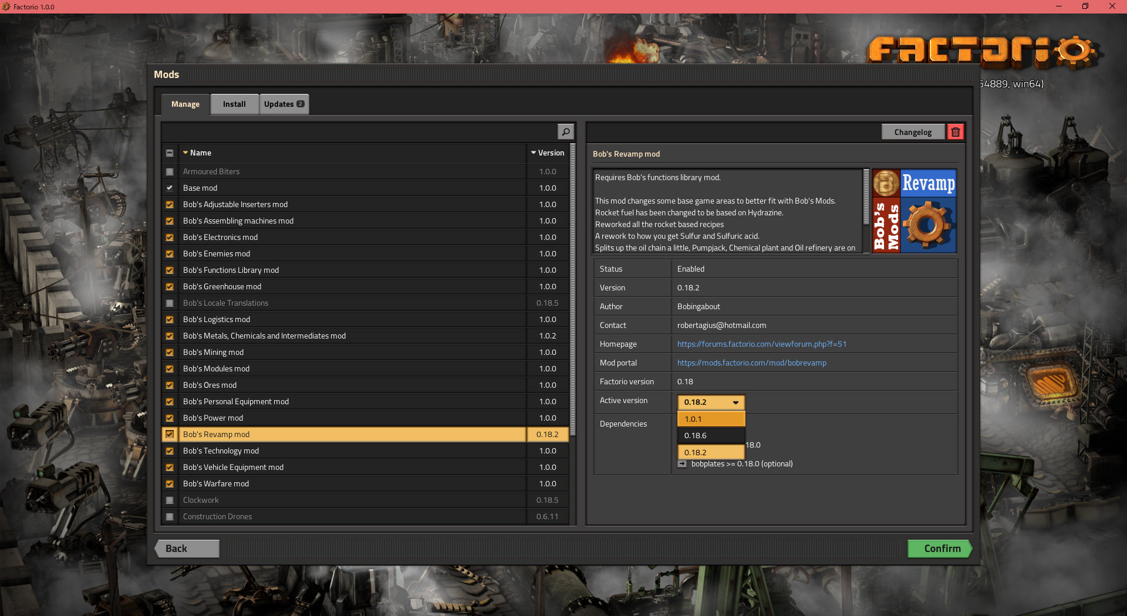
Task: Click the Factorio app icon in title bar
Action: tap(6, 6)
